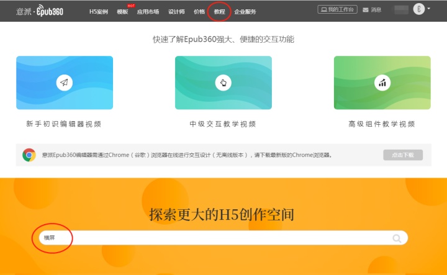Open 企业服务 in the top navigation
This screenshot has width=447, height=275.
click(245, 12)
